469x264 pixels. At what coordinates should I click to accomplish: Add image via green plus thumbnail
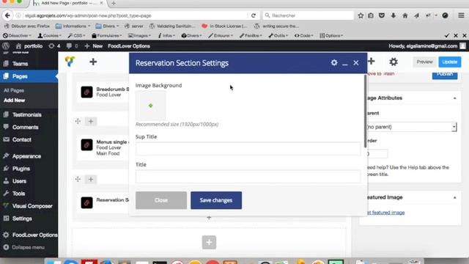tap(150, 106)
